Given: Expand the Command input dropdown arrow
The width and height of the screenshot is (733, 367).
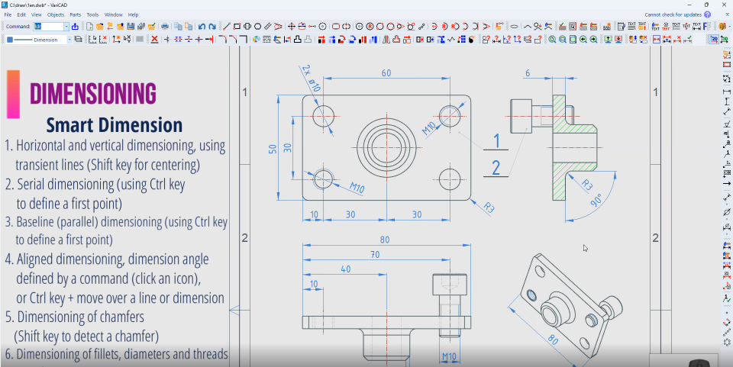Looking at the screenshot, I should click(x=66, y=27).
